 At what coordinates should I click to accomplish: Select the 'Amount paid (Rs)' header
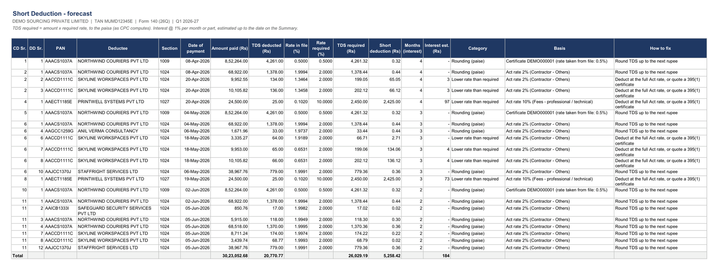pyautogui.click(x=230, y=49)
